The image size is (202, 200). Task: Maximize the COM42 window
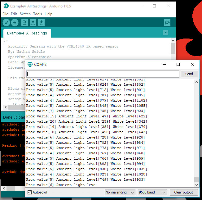coord(178,64)
